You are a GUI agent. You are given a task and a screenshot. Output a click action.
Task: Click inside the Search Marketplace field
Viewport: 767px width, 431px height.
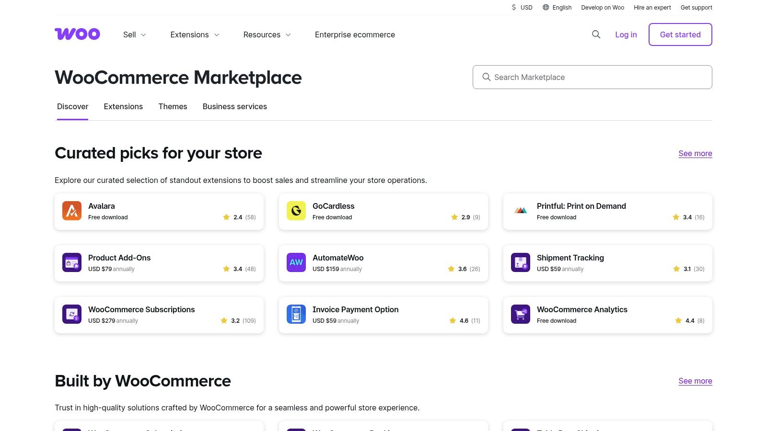pyautogui.click(x=592, y=77)
